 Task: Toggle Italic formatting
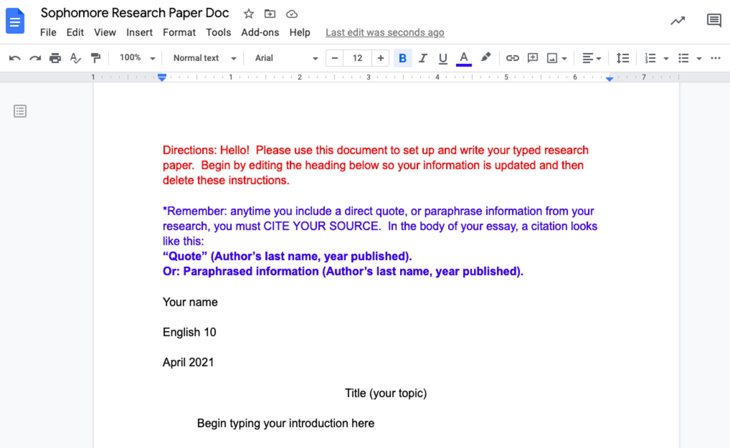[x=423, y=58]
